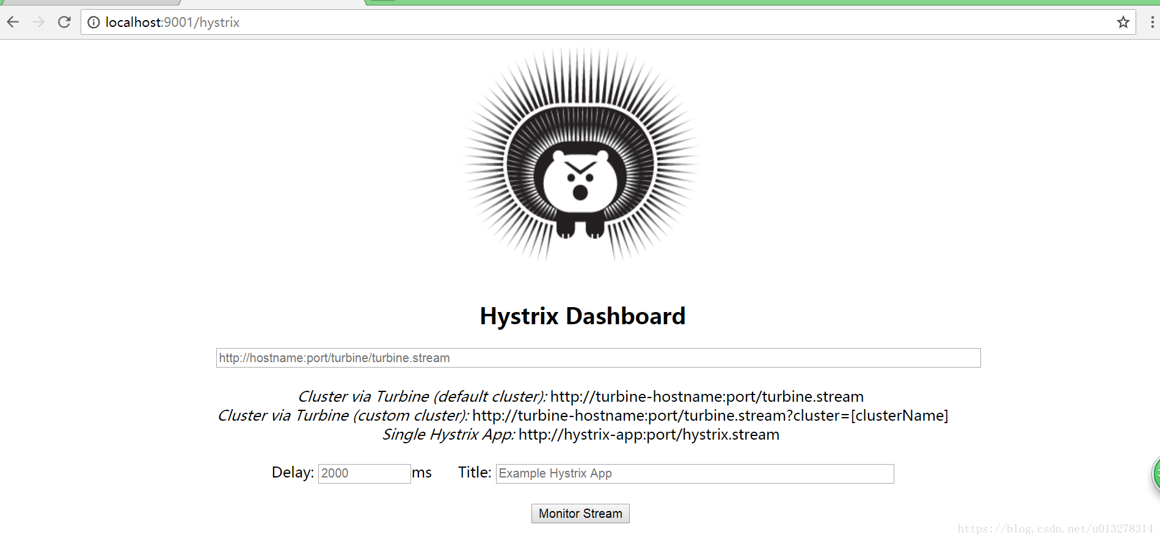Viewport: 1160px width, 541px height.
Task: Select the custom cluster URL with clusterName
Action: tap(710, 415)
